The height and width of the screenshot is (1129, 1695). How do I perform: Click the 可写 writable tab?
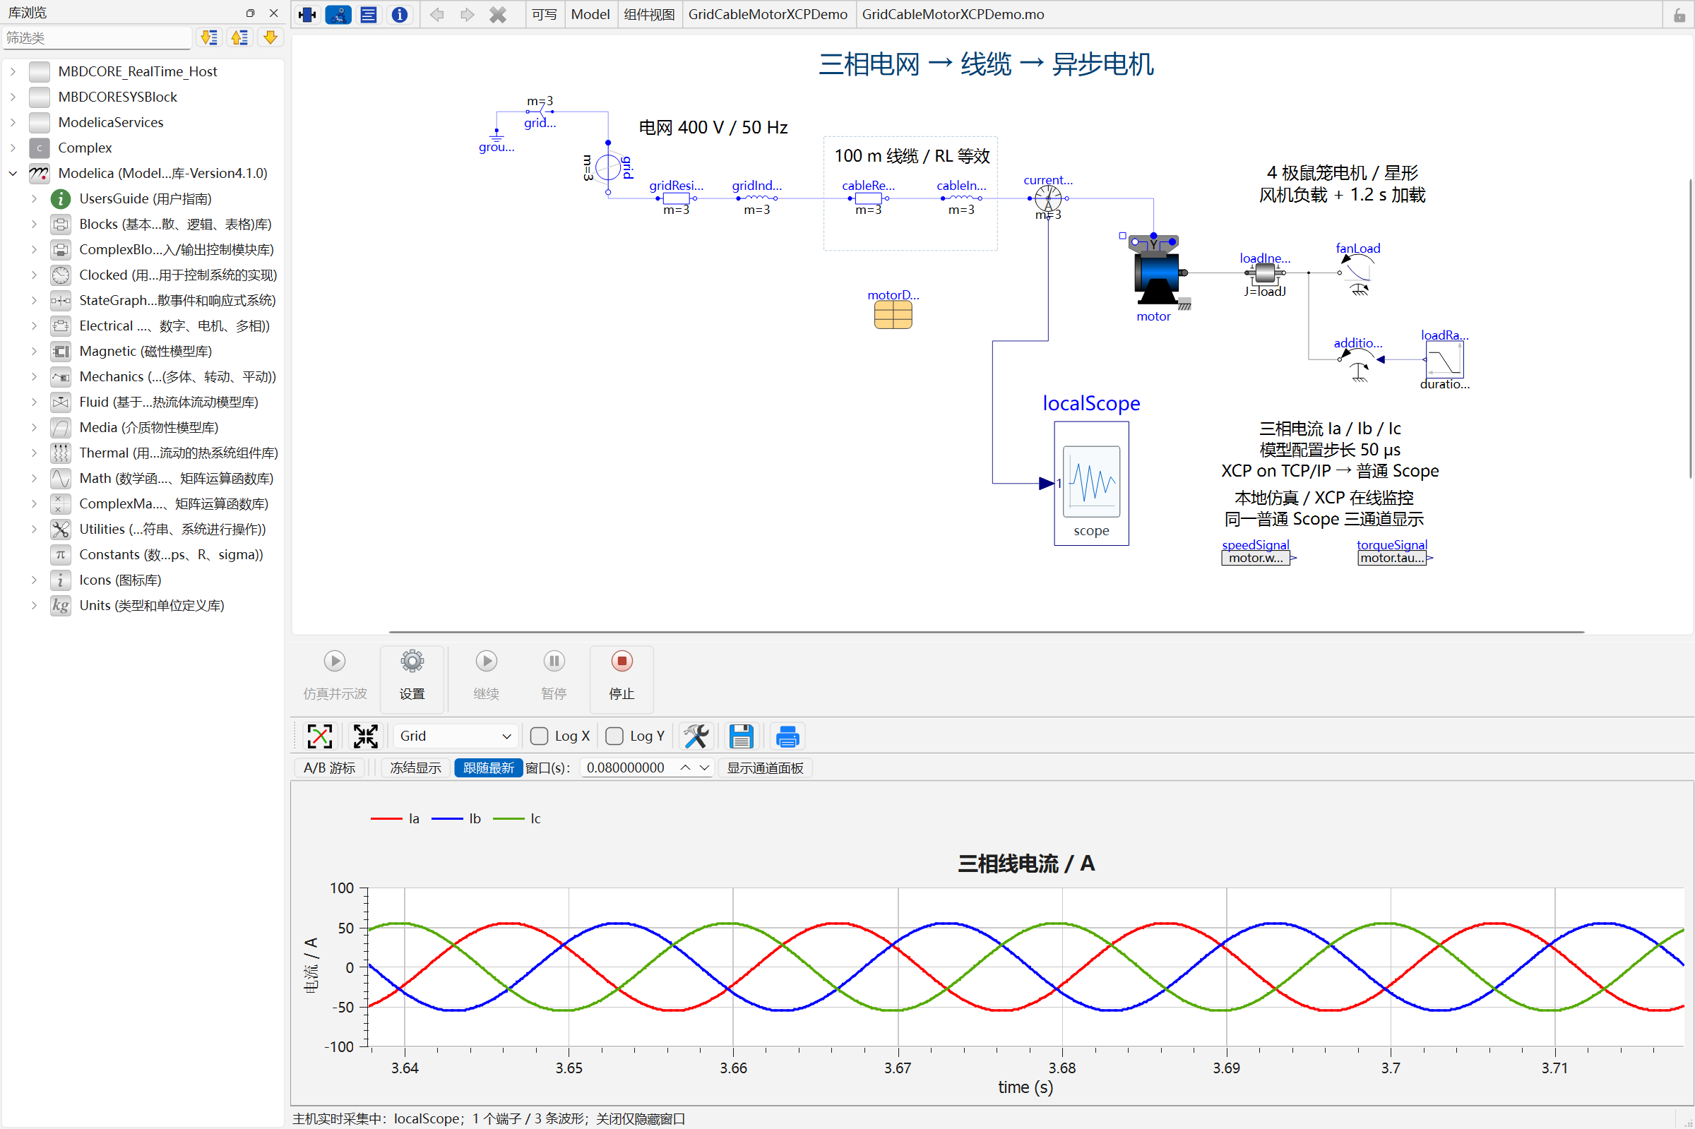pyautogui.click(x=545, y=14)
